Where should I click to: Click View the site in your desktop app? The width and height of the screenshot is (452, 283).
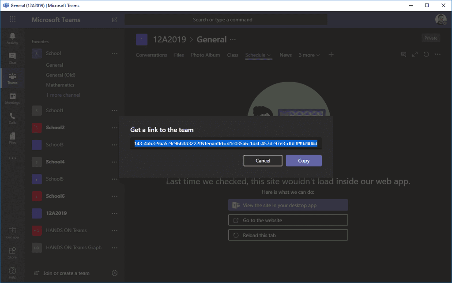(288, 205)
